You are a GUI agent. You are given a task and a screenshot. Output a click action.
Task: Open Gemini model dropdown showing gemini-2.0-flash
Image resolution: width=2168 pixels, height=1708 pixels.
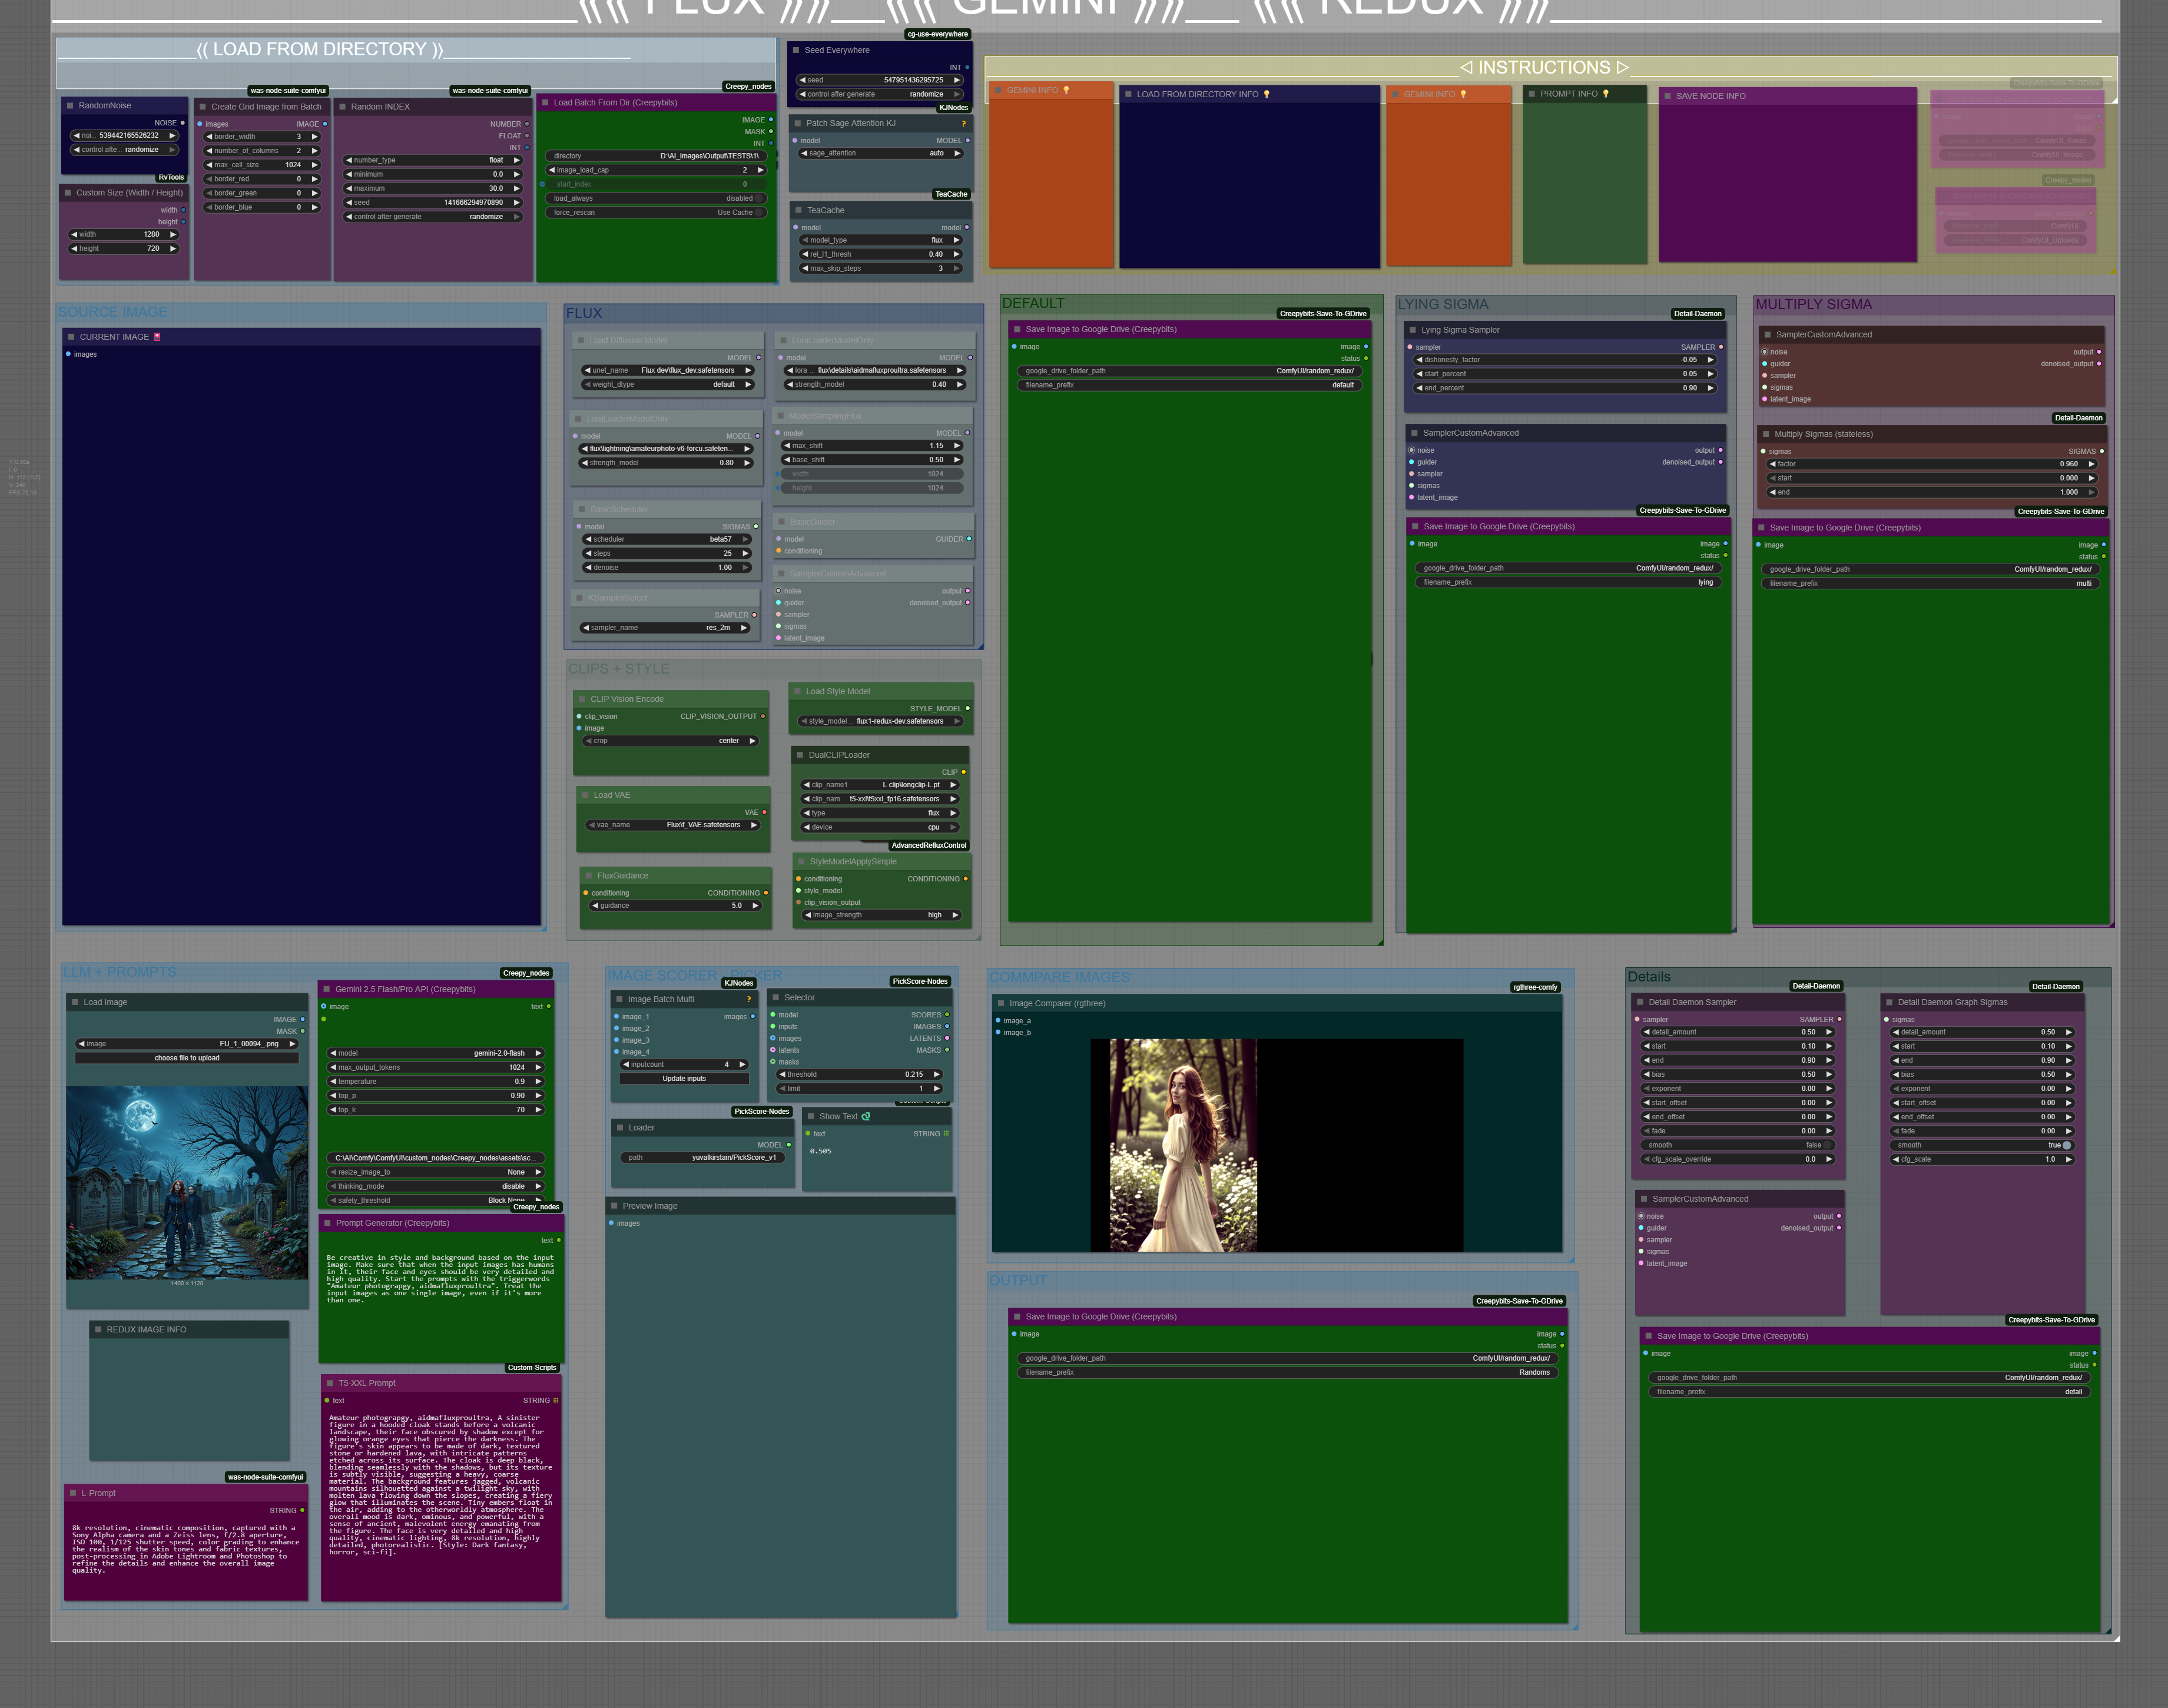tap(435, 1053)
